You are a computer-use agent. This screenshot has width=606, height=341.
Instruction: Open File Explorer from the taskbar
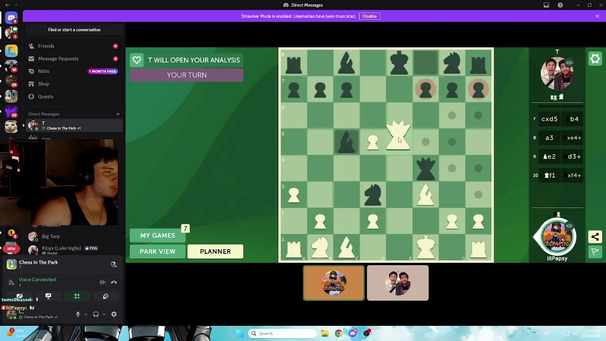tap(324, 333)
